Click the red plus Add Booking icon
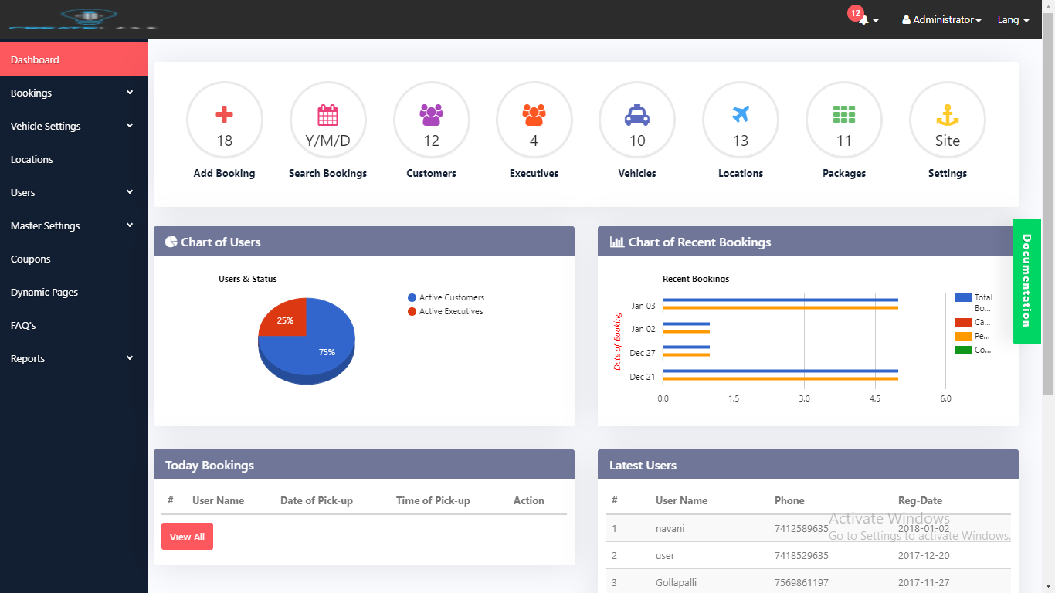1055x593 pixels. pos(224,116)
